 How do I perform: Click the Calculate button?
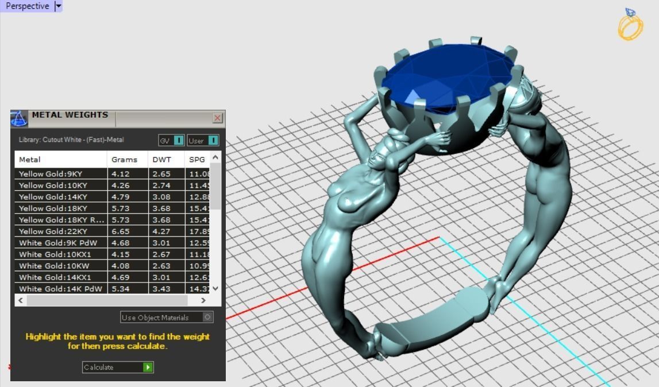point(118,367)
